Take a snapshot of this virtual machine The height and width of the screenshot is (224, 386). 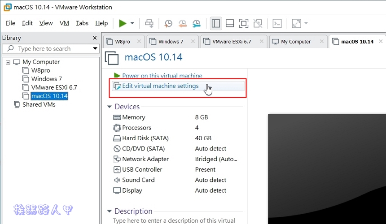pos(168,23)
